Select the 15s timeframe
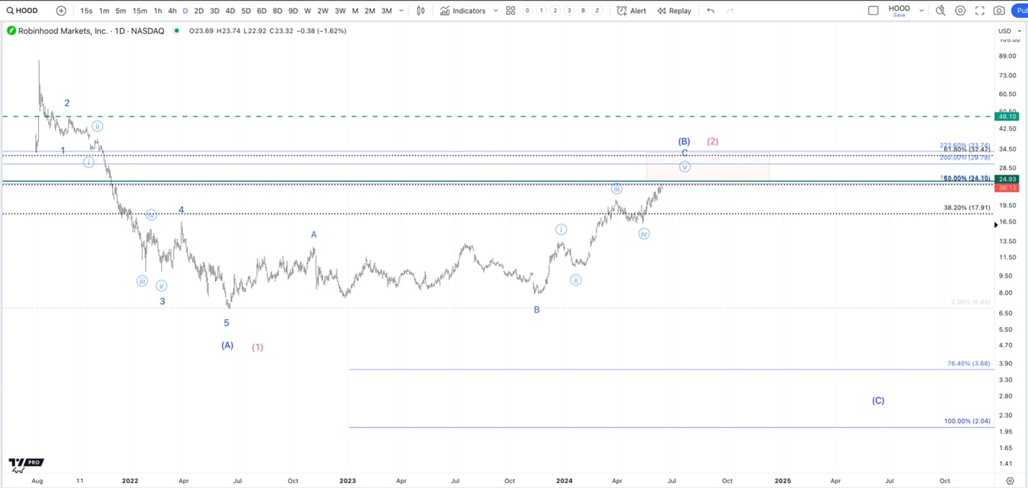This screenshot has height=488, width=1028. tap(86, 11)
